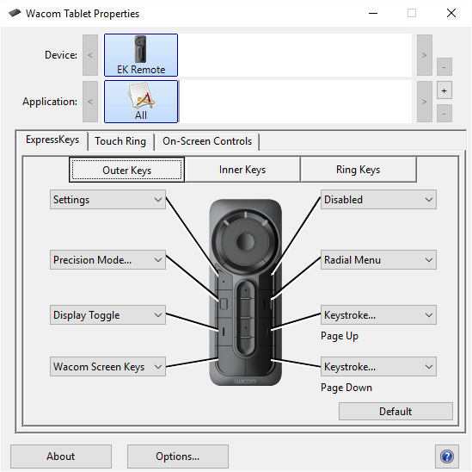Switch to the Touch Ring tab
Viewport: 472px width, 472px height.
[x=120, y=141]
